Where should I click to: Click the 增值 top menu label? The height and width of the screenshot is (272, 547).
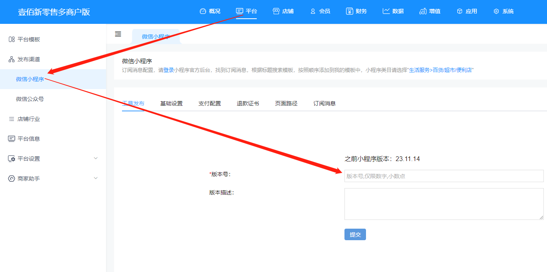pos(435,11)
